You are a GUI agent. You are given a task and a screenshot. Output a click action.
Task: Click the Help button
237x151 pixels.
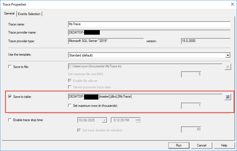point(224,145)
